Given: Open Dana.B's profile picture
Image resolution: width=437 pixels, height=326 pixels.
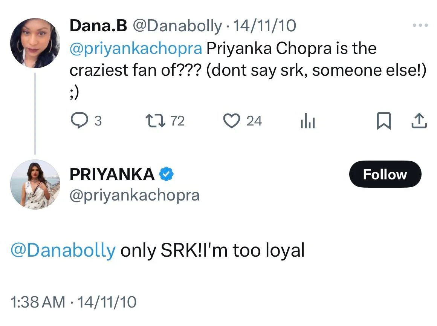Looking at the screenshot, I should coord(35,43).
